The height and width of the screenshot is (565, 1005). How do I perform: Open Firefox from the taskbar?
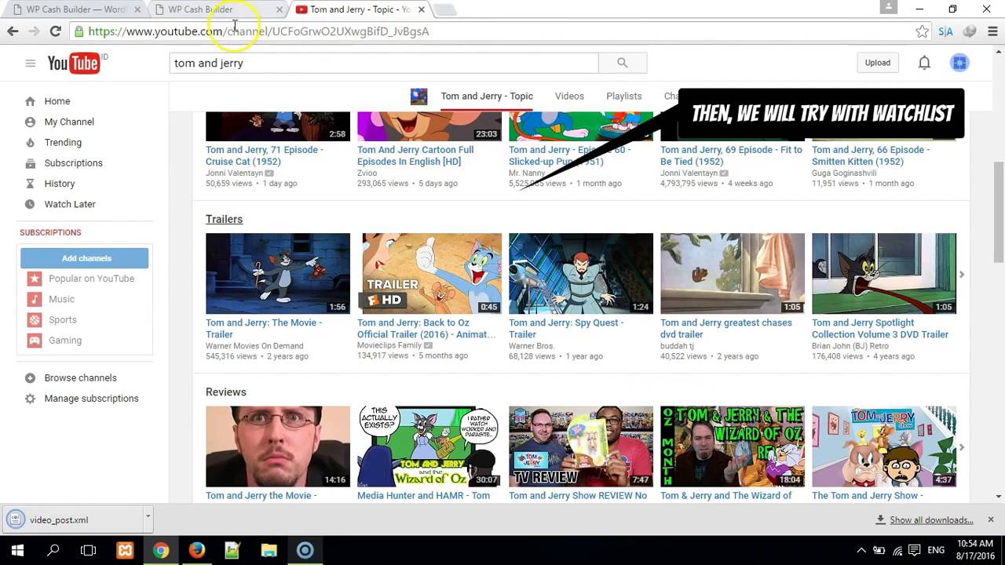coord(197,550)
